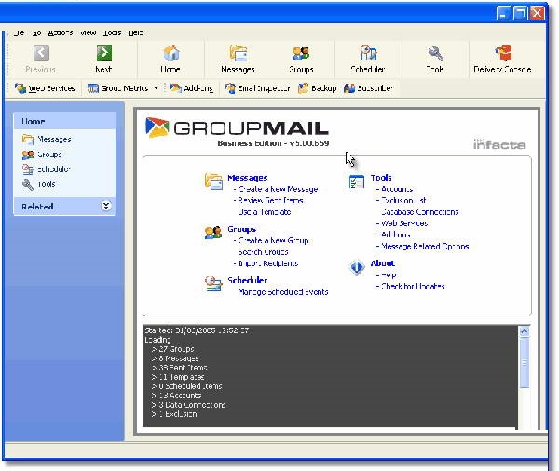Click the Backup toolbar button
The height and width of the screenshot is (471, 559).
318,88
